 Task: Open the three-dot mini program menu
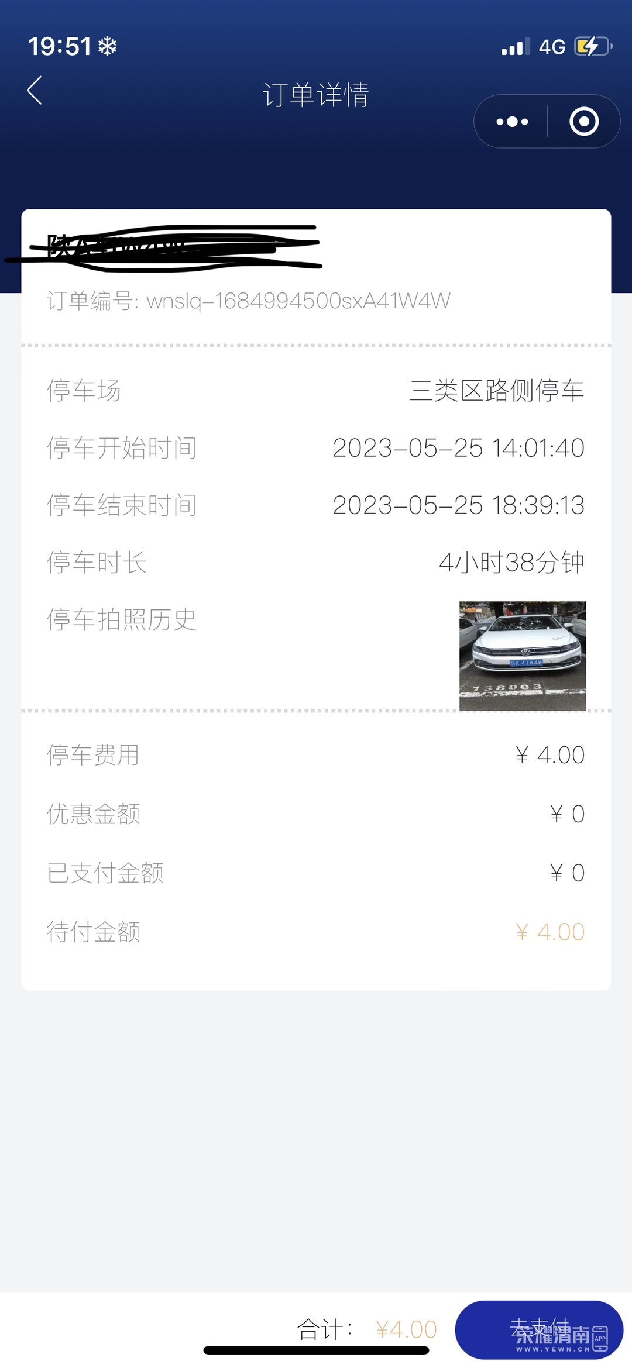coord(512,122)
